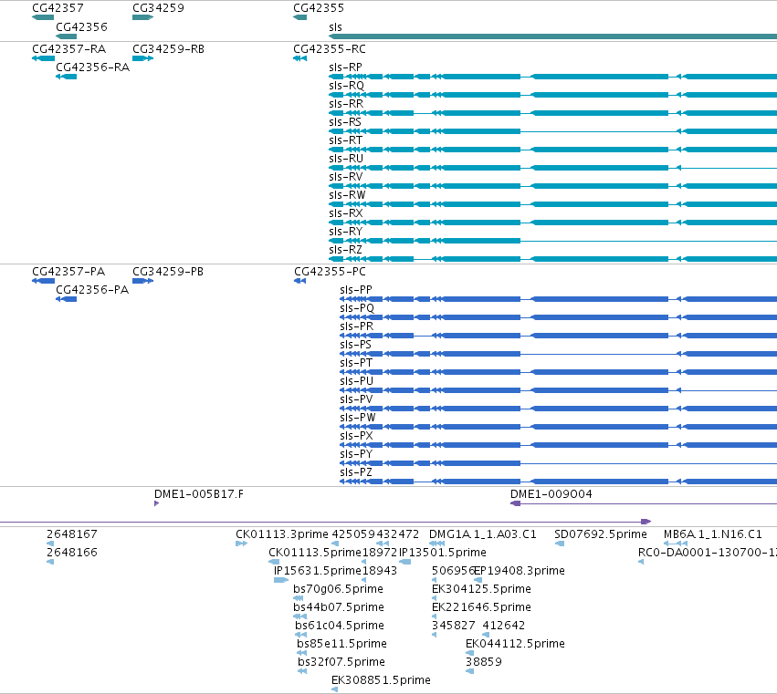The width and height of the screenshot is (777, 694).
Task: Click the SD07692.5prime EST label
Action: [601, 534]
